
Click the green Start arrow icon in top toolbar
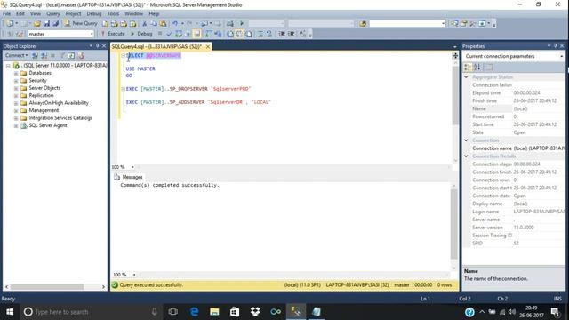(242, 23)
